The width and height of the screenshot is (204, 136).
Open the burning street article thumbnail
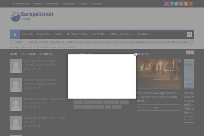(x=159, y=74)
